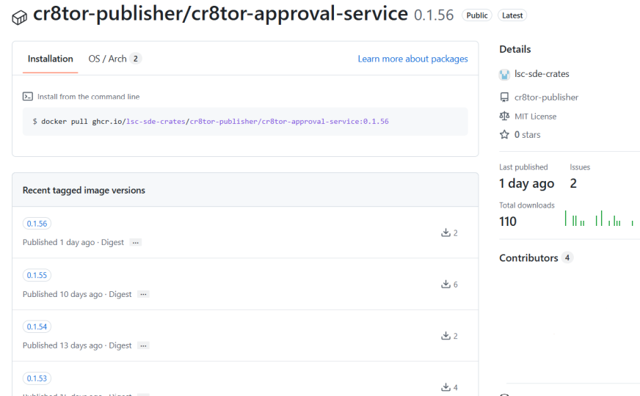640x396 pixels.
Task: Open the 0.1.53 version tag
Action: (x=37, y=378)
